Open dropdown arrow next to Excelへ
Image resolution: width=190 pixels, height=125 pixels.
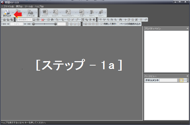click(60, 12)
